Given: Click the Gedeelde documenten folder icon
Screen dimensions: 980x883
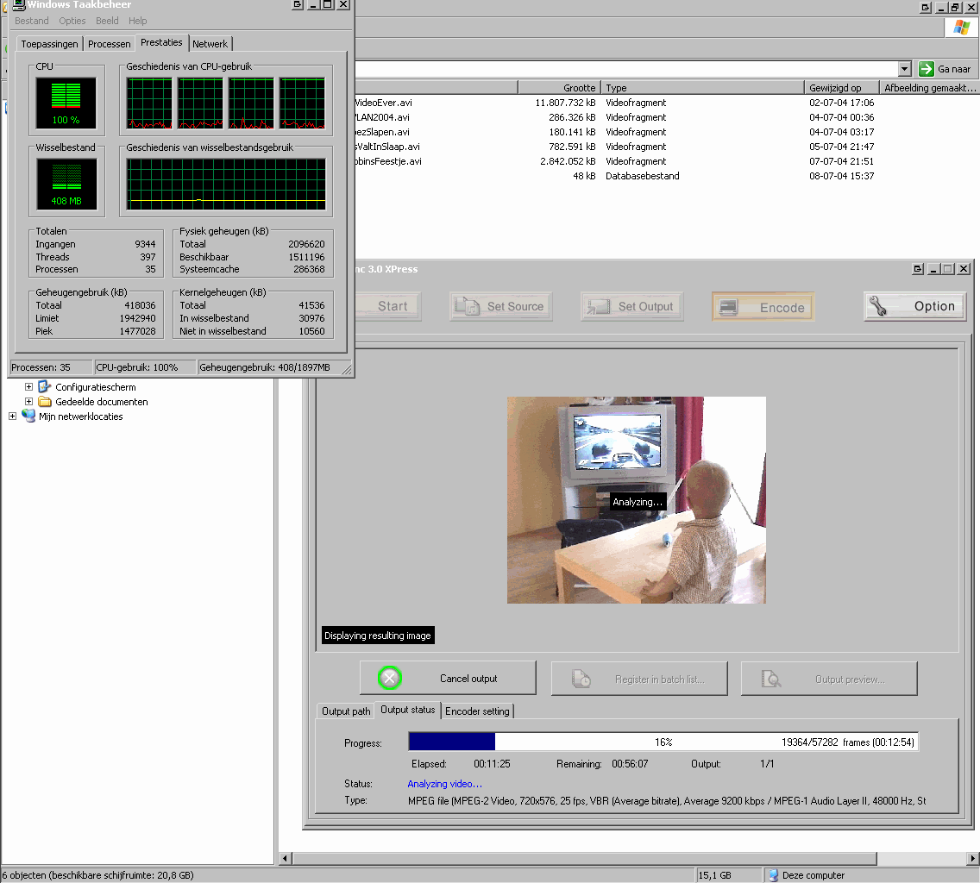Looking at the screenshot, I should (x=44, y=402).
